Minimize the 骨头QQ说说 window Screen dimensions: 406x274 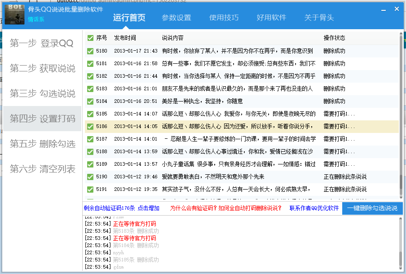pyautogui.click(x=384, y=10)
